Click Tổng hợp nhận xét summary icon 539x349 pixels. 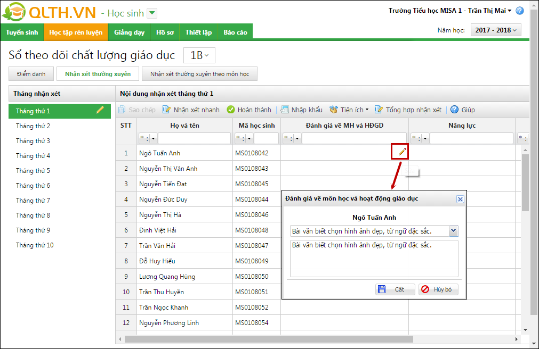click(379, 110)
